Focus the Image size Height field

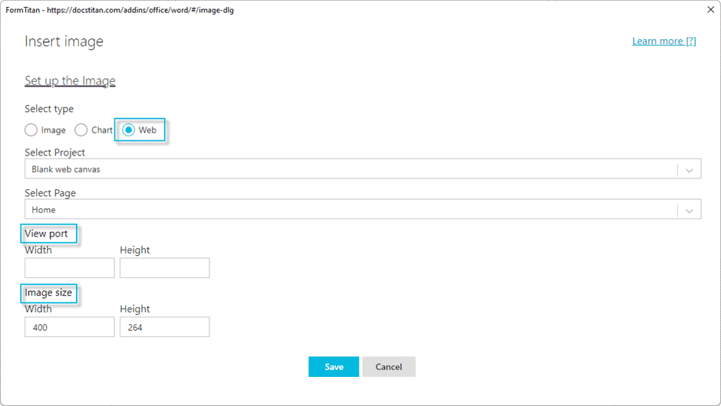(x=164, y=327)
